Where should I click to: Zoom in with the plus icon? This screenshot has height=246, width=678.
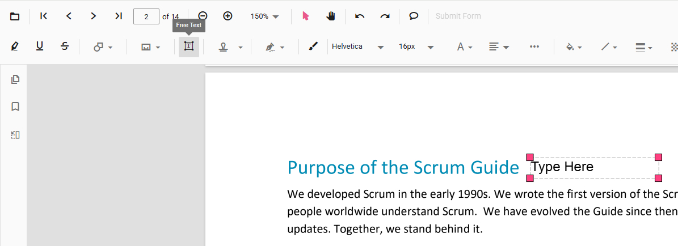tap(228, 16)
